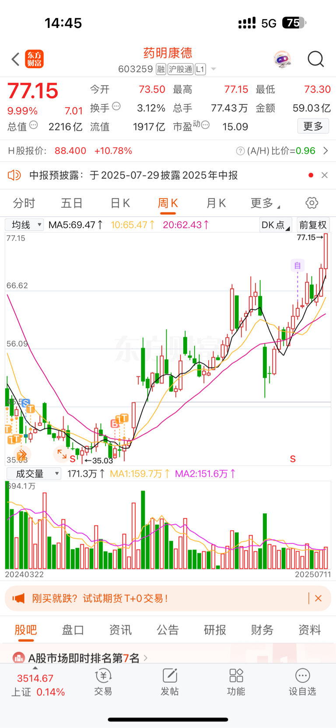
Task: Open the 总值 info bubble icon
Action: (x=33, y=125)
